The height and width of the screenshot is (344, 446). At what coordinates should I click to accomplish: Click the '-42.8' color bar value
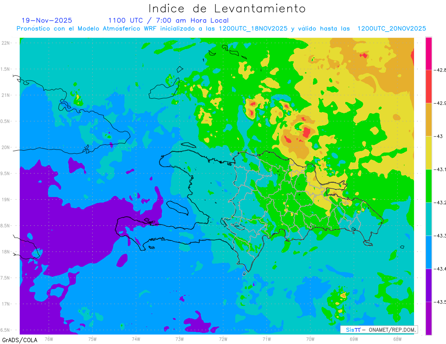tap(440, 70)
